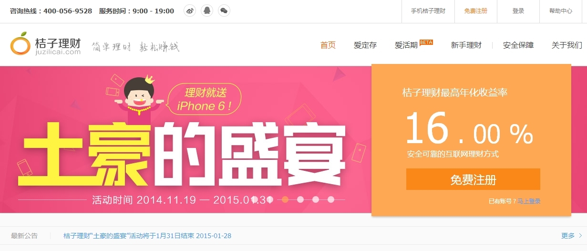This screenshot has width=587, height=251.
Task: Click the 桔子理财 orange logo
Action: point(45,44)
